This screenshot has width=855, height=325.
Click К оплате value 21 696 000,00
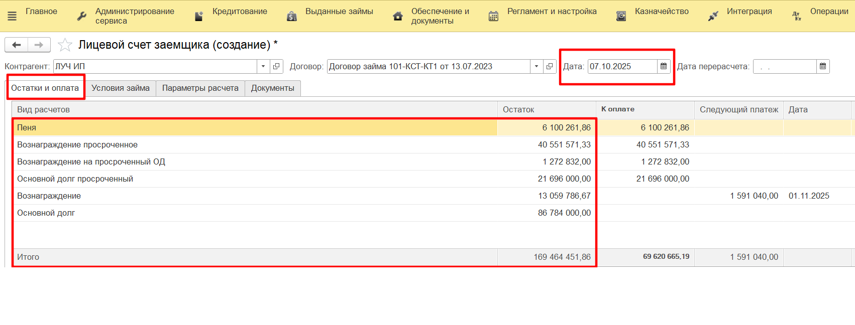pyautogui.click(x=663, y=179)
